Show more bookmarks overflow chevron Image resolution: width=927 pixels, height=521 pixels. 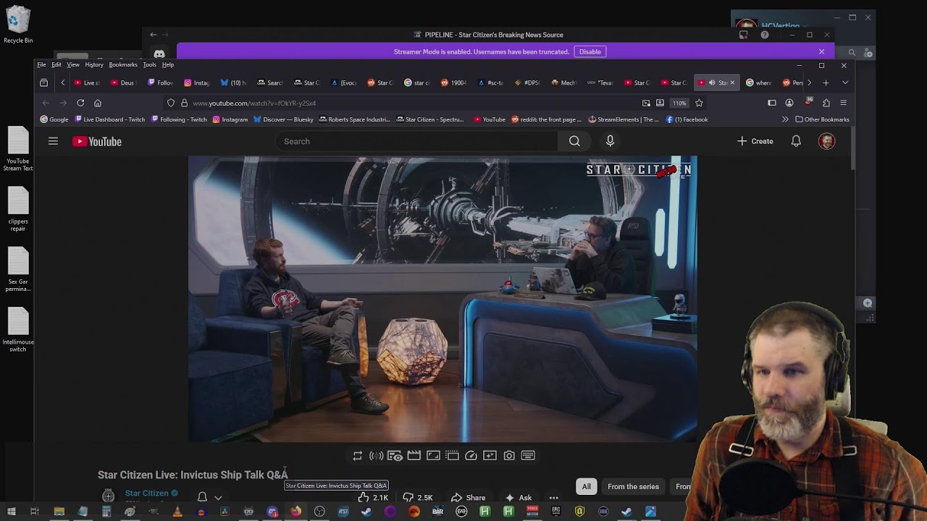click(785, 119)
